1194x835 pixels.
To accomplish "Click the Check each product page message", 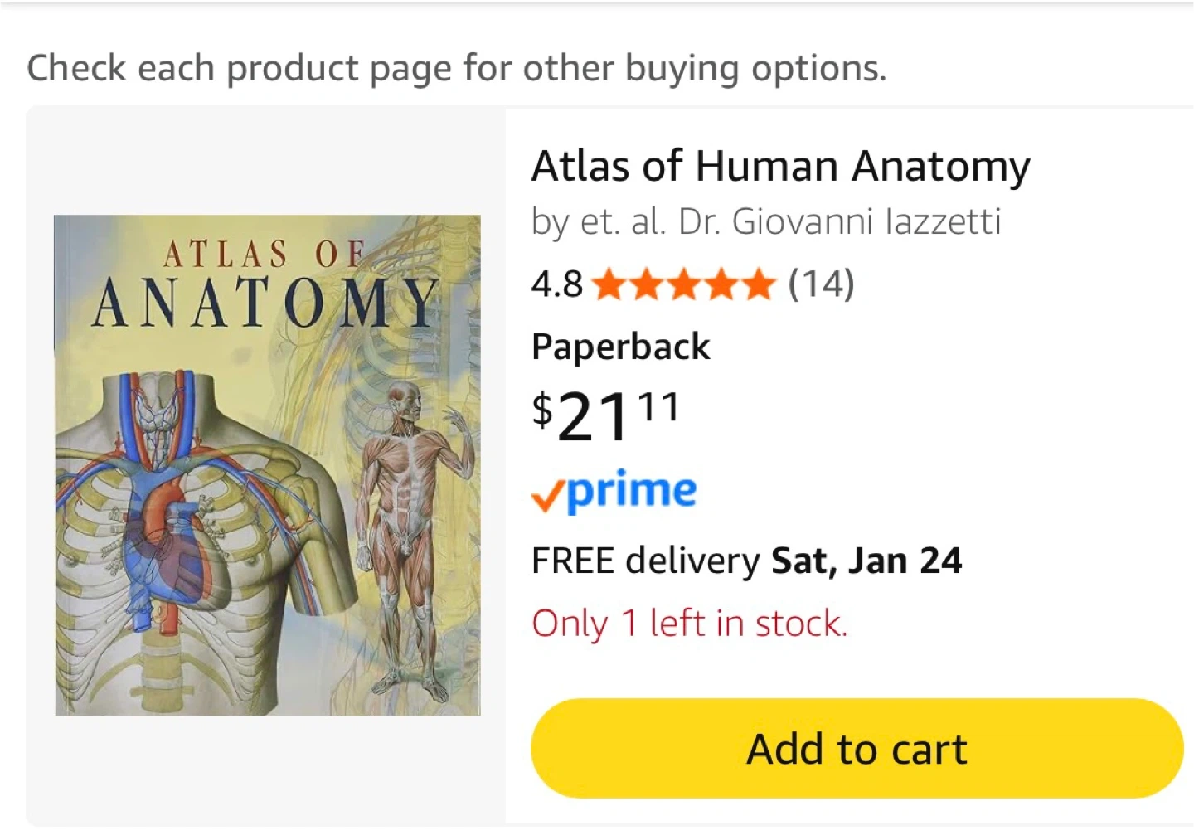I will [456, 68].
